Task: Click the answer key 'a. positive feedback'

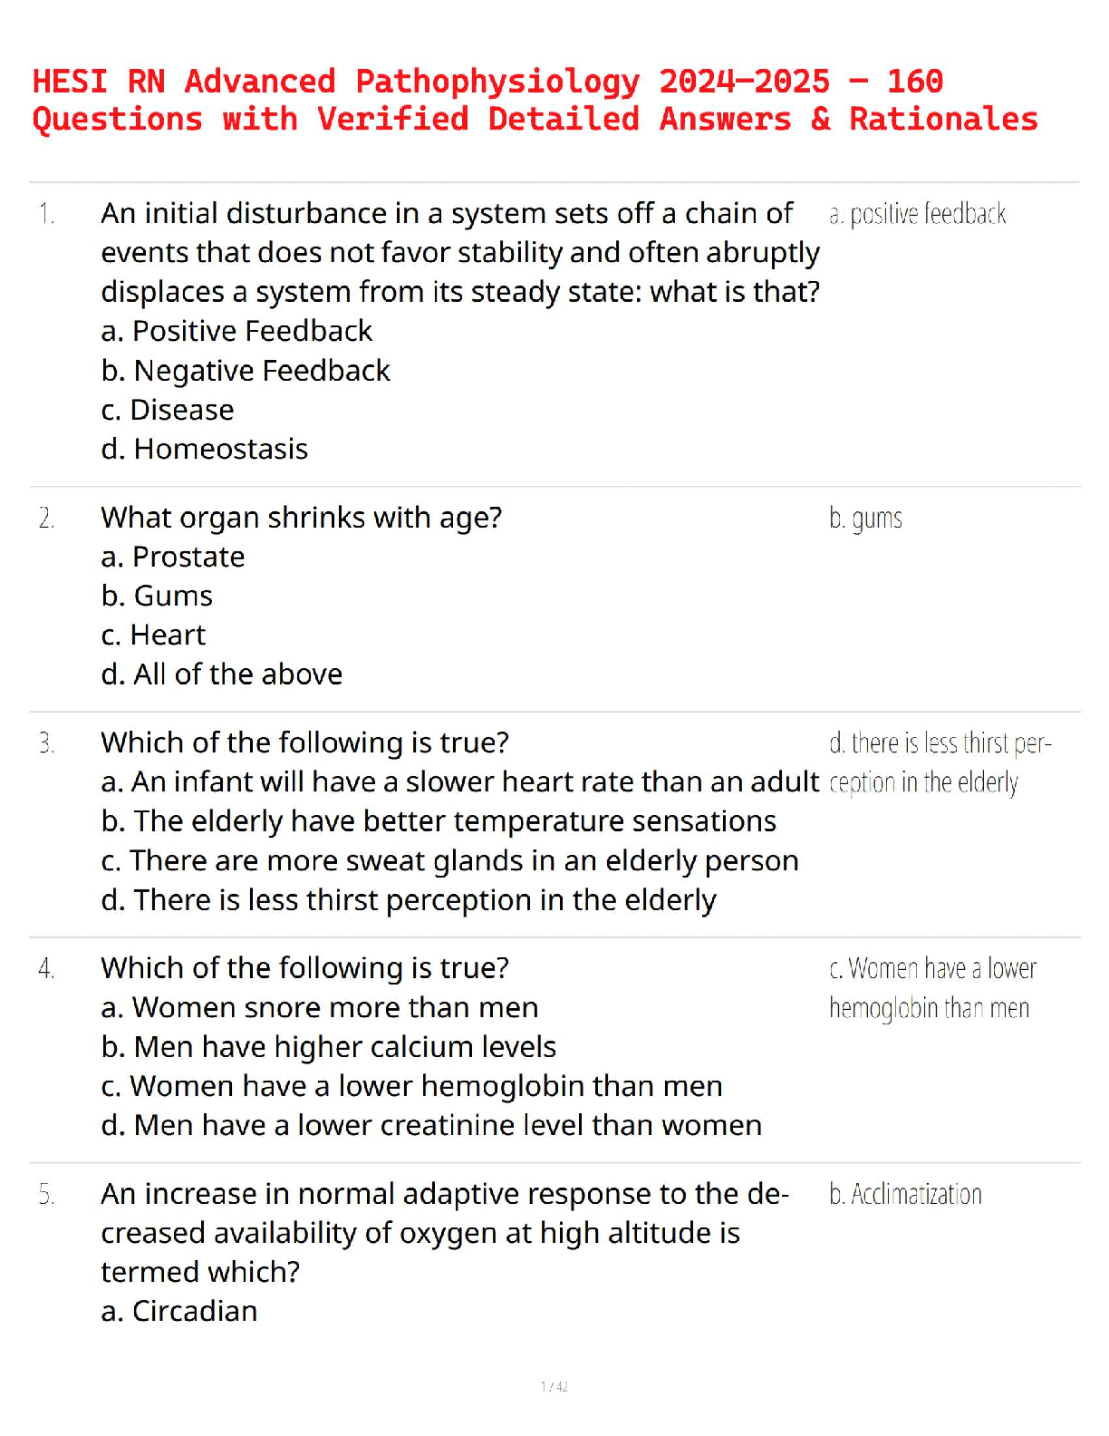Action: click(x=917, y=214)
